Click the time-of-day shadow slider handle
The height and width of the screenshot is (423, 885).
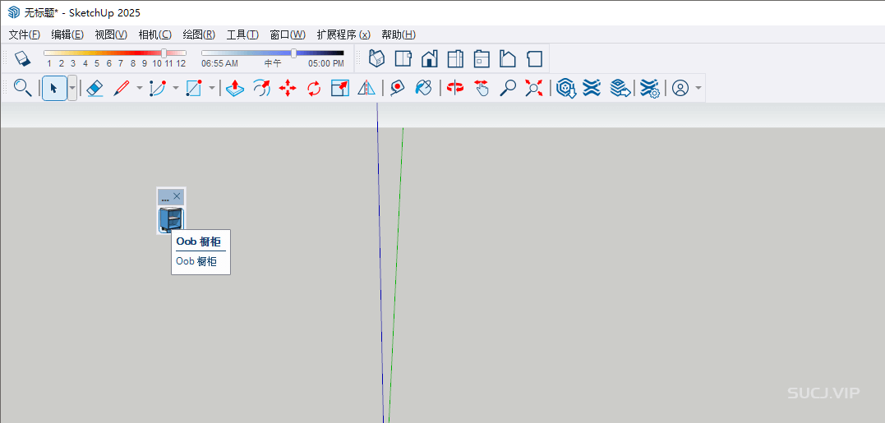click(294, 53)
